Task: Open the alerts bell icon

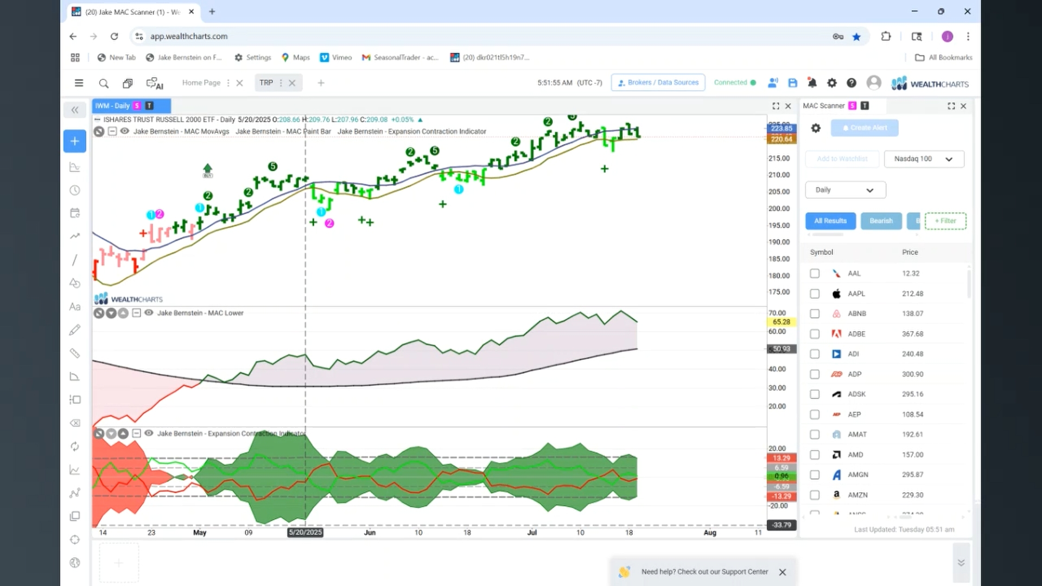Action: click(x=812, y=83)
